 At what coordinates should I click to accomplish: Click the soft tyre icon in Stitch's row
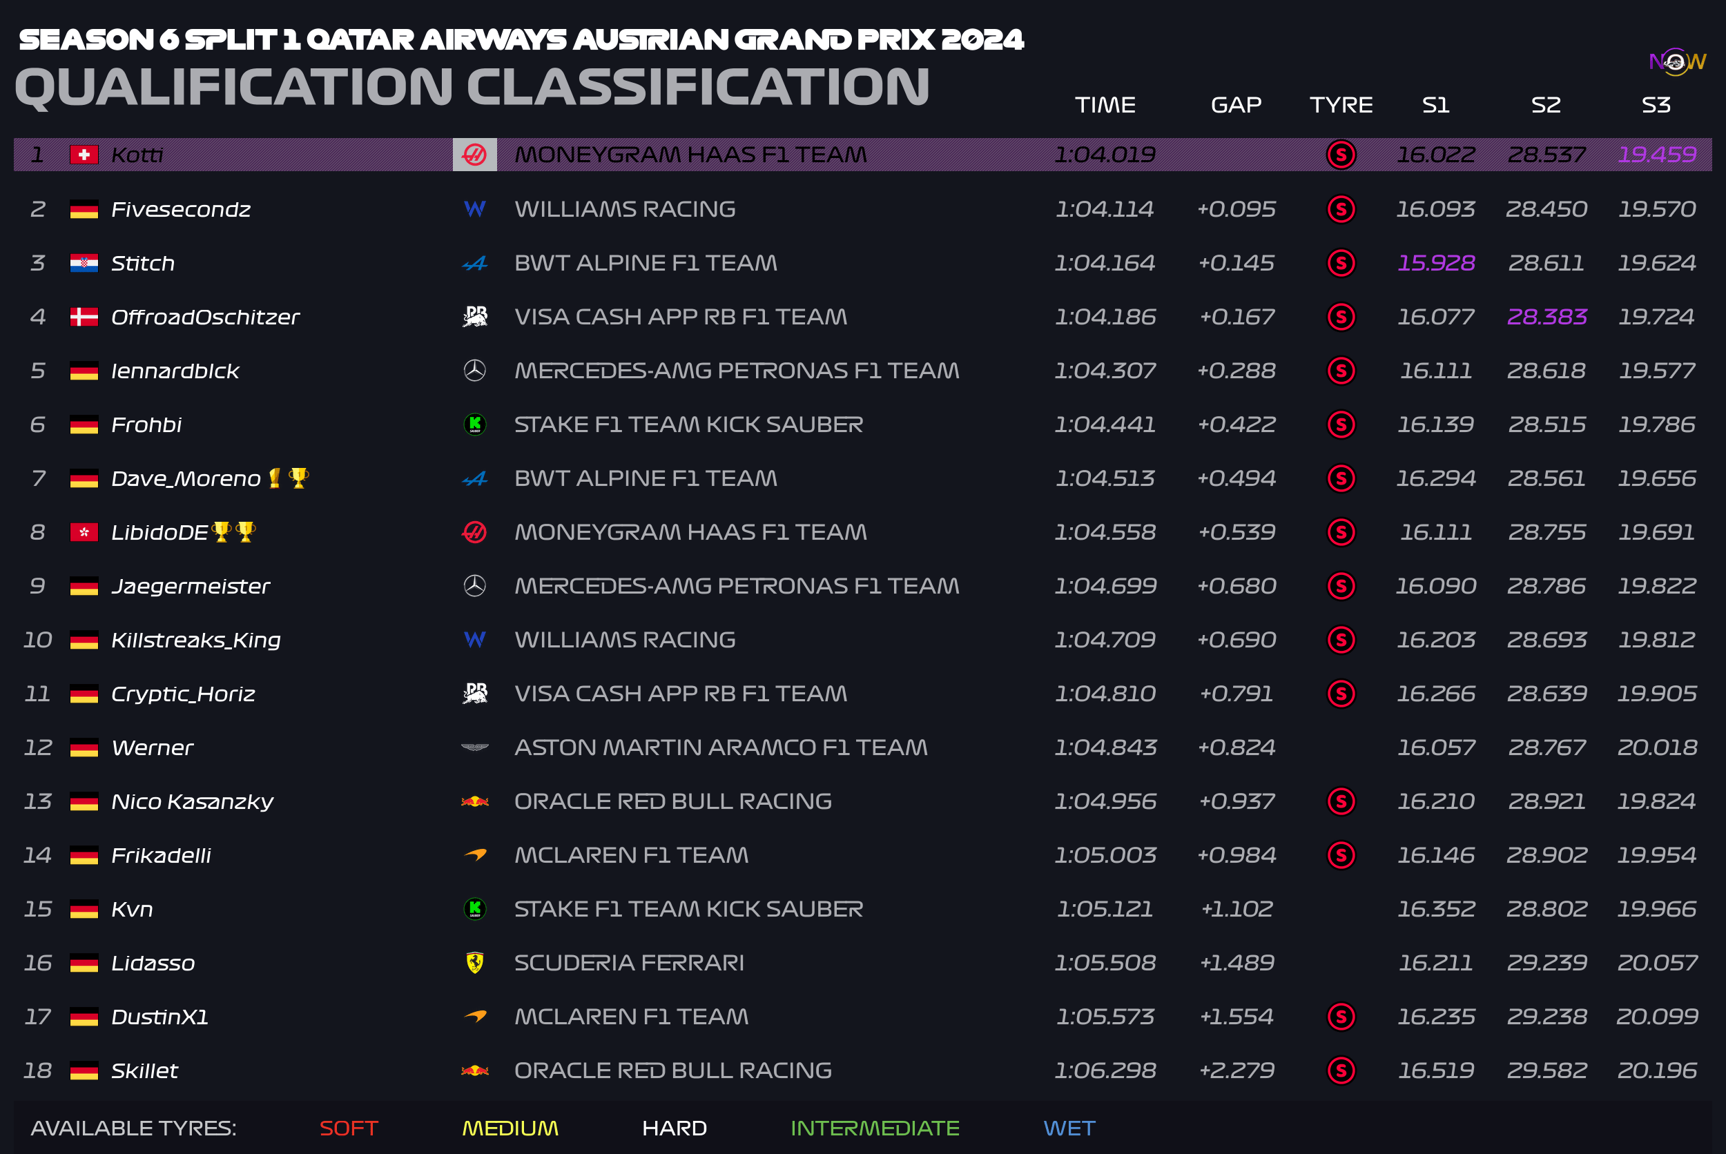[1341, 263]
